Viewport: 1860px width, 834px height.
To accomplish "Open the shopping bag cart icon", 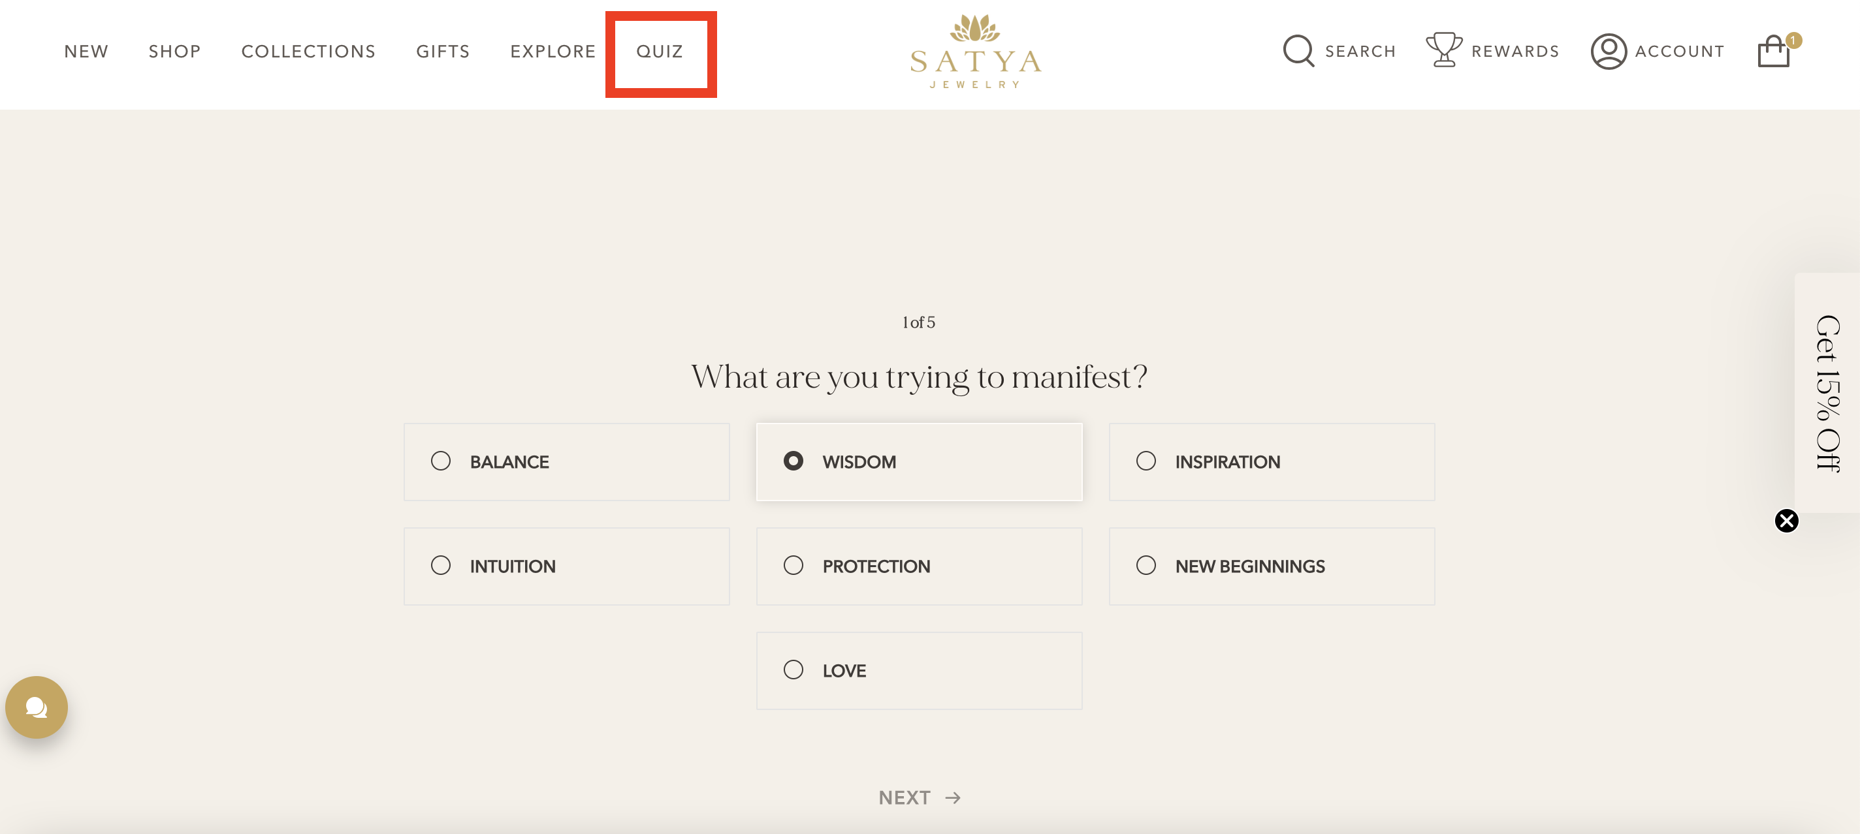I will (x=1774, y=52).
